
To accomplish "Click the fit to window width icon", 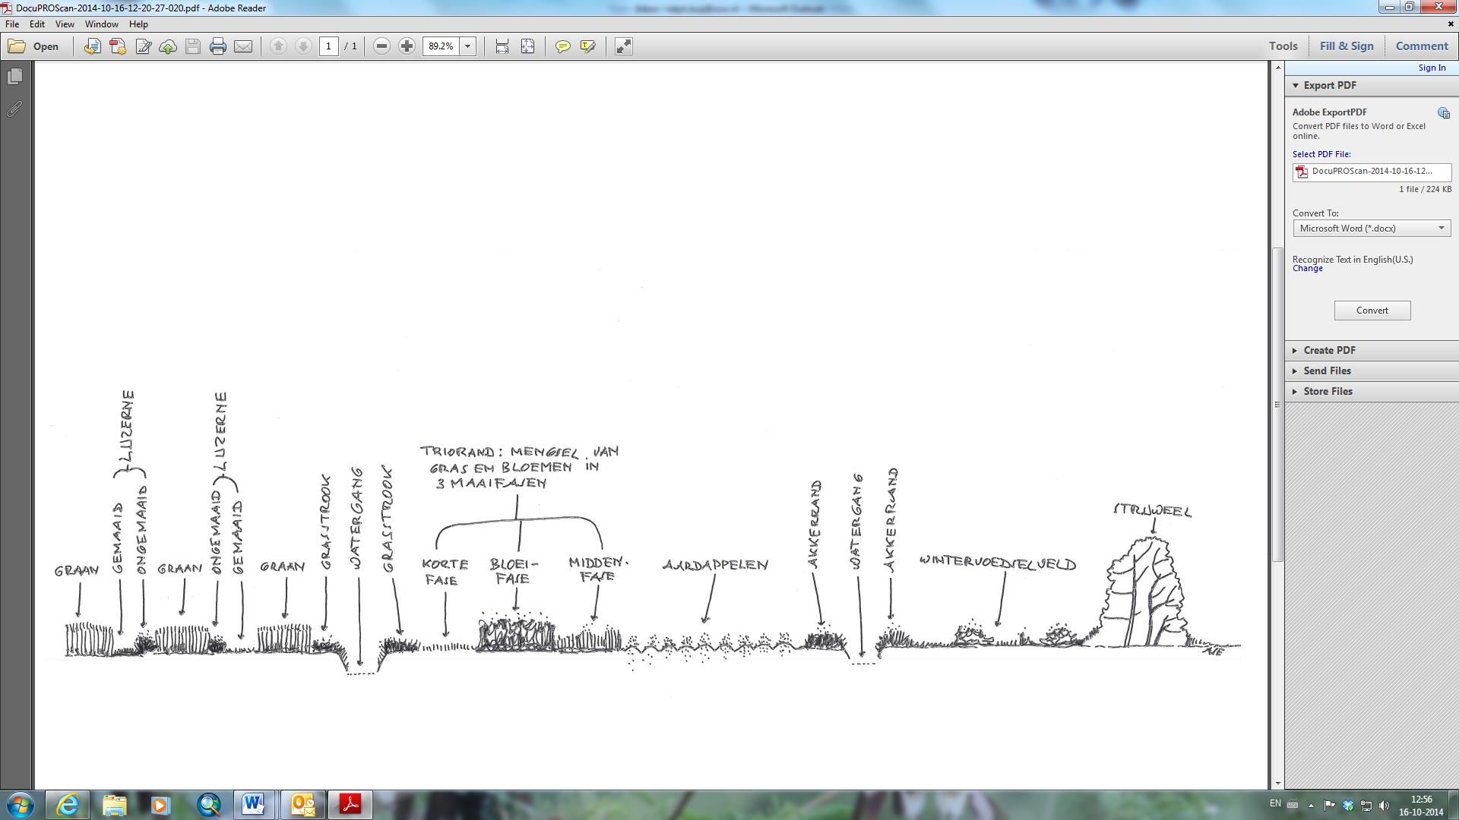I will point(502,46).
